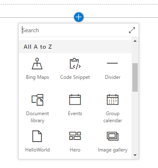The height and width of the screenshot is (168, 158).
Task: Click the blue plus add button
Action: 79,17
